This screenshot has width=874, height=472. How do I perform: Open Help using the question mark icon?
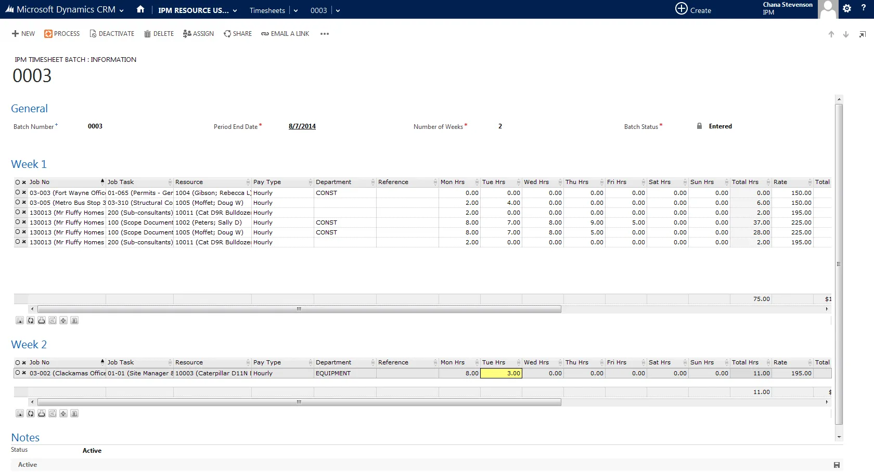pos(864,9)
